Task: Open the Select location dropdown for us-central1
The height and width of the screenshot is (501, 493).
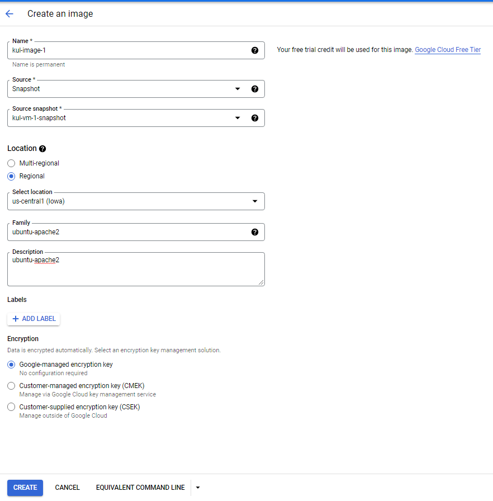Action: (255, 201)
